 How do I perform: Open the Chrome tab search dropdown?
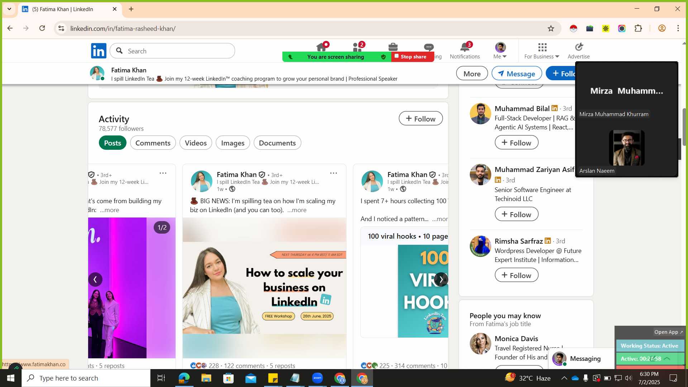9,9
